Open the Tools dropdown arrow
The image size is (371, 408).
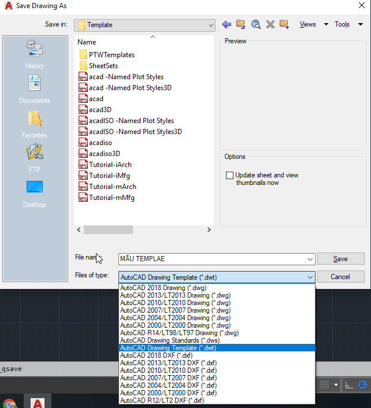pos(361,24)
